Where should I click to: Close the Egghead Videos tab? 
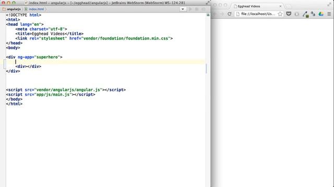pos(280,6)
